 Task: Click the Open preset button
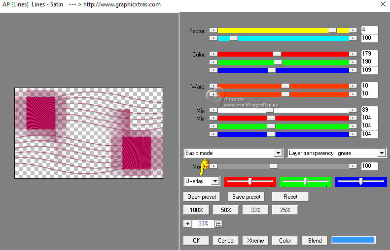[202, 197]
